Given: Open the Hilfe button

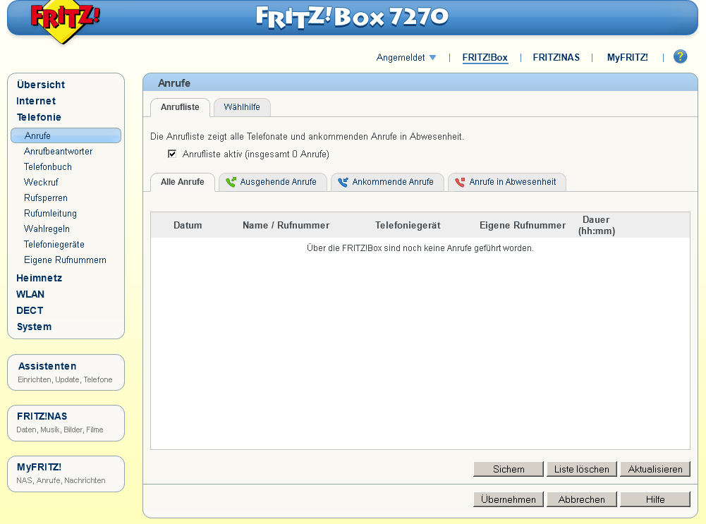Looking at the screenshot, I should [655, 499].
